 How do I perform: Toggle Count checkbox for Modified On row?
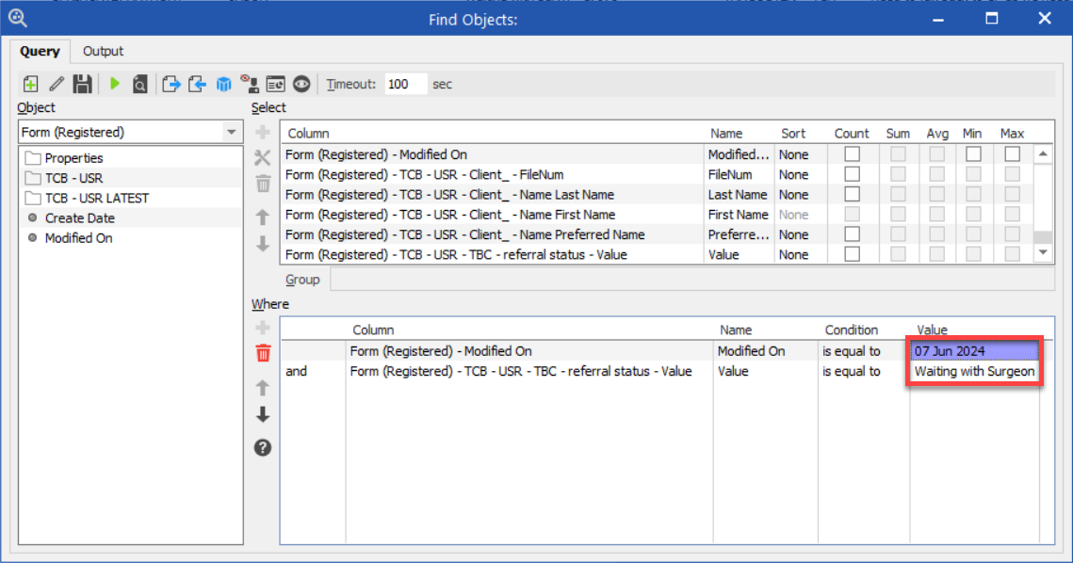852,154
